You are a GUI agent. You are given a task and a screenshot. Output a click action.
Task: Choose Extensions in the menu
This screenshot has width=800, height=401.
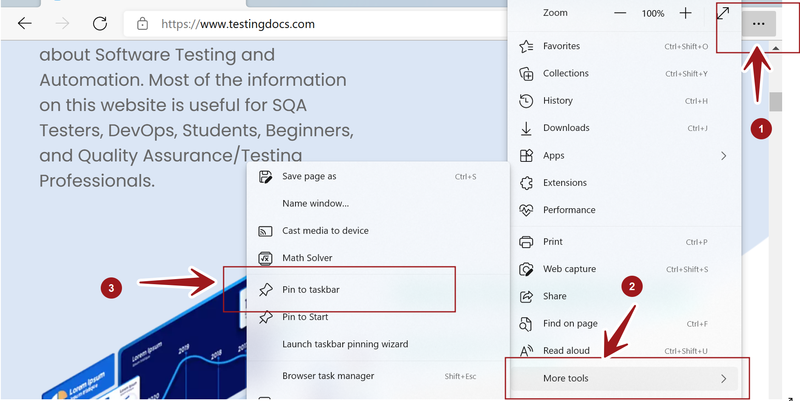click(624, 183)
